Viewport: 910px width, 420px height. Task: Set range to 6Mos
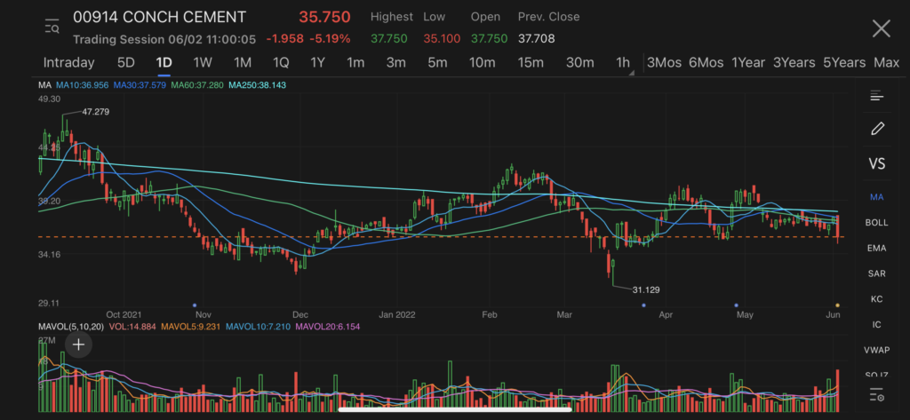(x=706, y=63)
